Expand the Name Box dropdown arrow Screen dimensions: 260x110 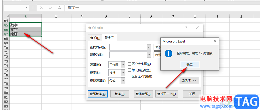tap(26, 8)
